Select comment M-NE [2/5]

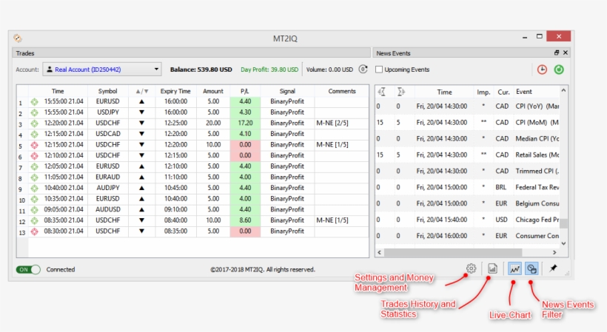(332, 123)
